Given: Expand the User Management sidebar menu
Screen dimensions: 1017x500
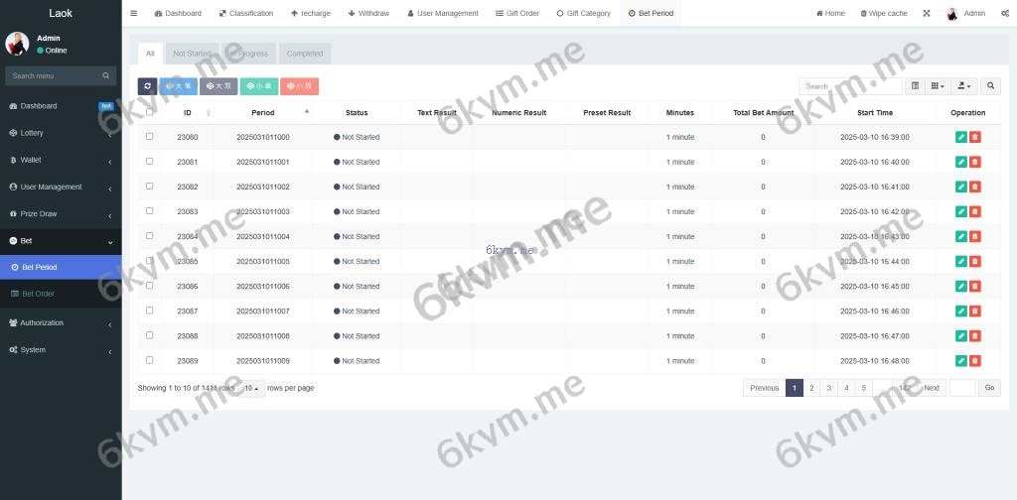Looking at the screenshot, I should [60, 187].
